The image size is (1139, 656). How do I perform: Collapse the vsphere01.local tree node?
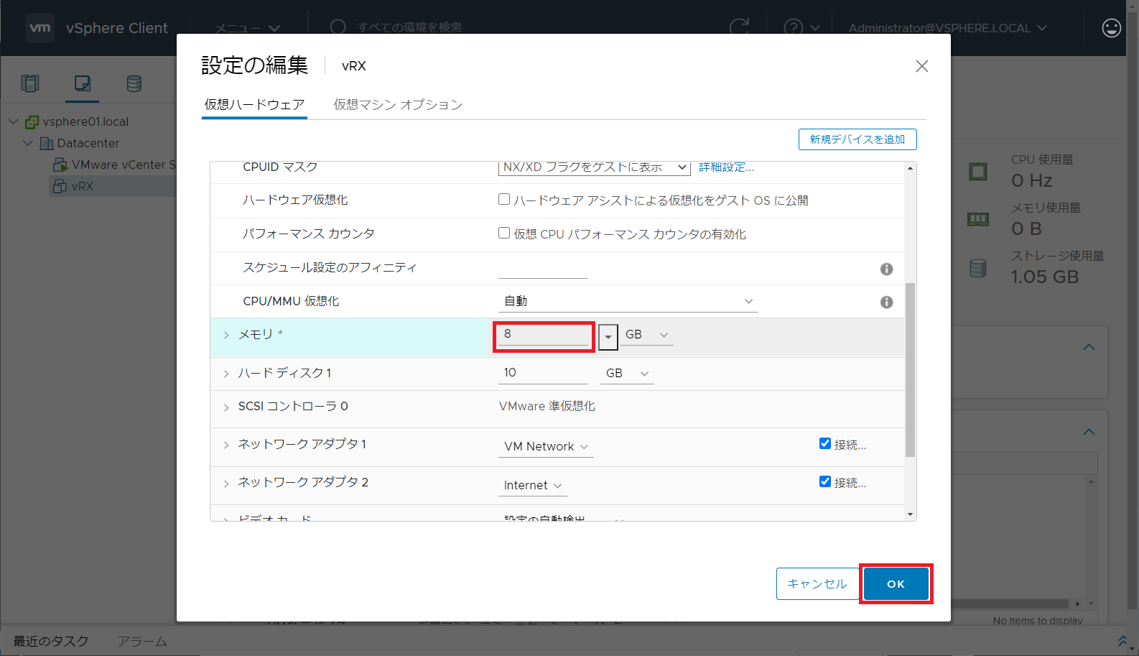click(13, 121)
